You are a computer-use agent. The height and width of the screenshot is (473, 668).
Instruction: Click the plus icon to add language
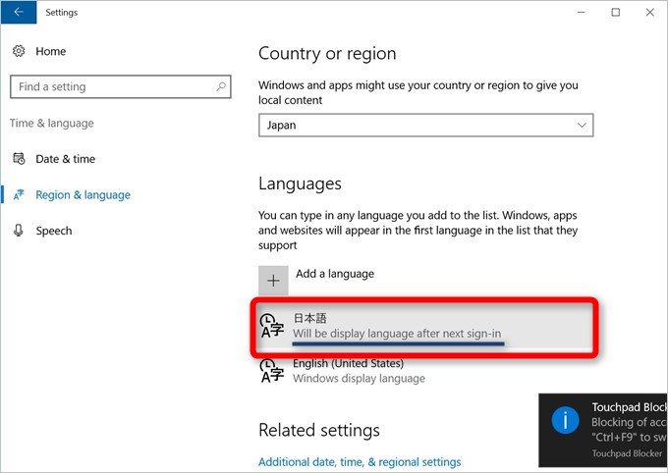click(273, 280)
